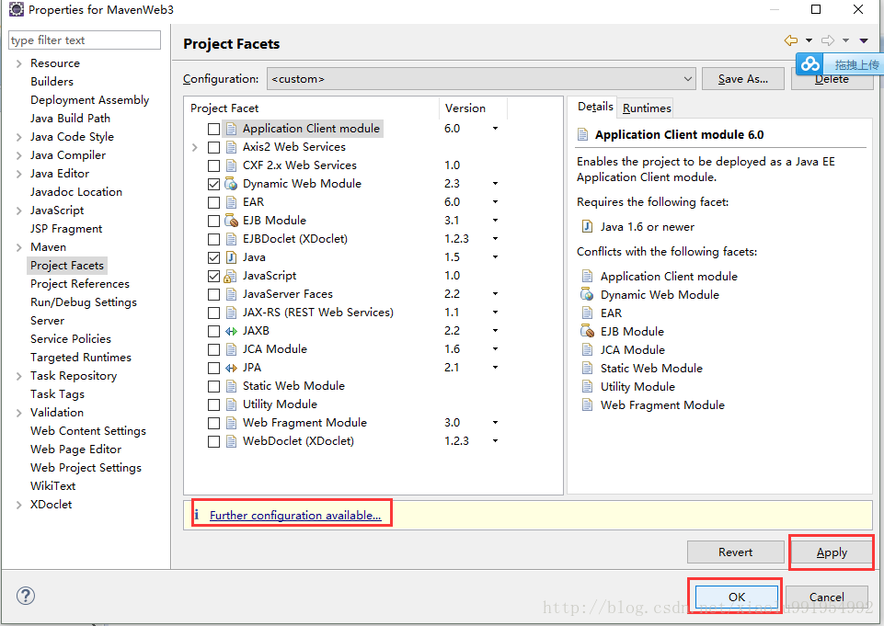This screenshot has height=626, width=884.
Task: Click EJB Module icon in conflicts list
Action: coord(587,331)
